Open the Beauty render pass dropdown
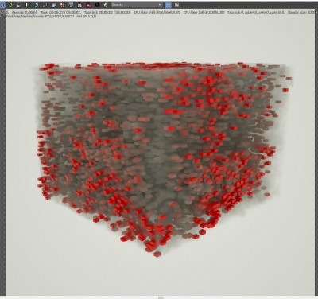The height and width of the screenshot is (299, 318). 137,5
